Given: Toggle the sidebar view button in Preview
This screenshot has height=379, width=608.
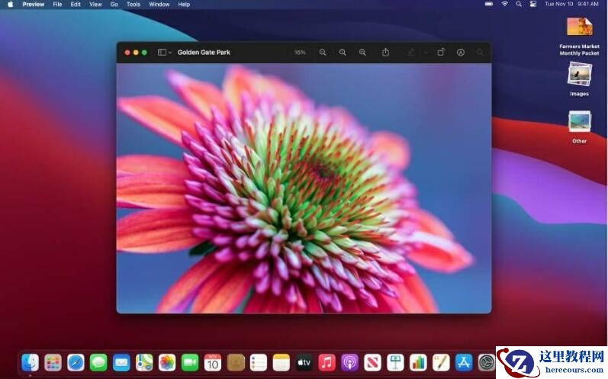Looking at the screenshot, I should 162,53.
